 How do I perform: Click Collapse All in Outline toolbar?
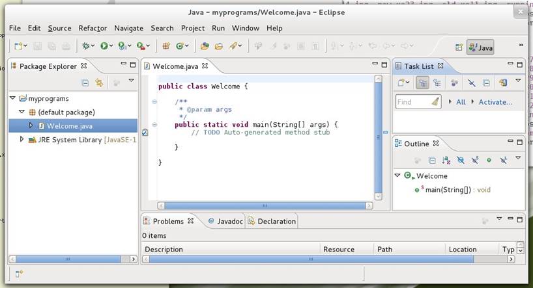coord(432,160)
